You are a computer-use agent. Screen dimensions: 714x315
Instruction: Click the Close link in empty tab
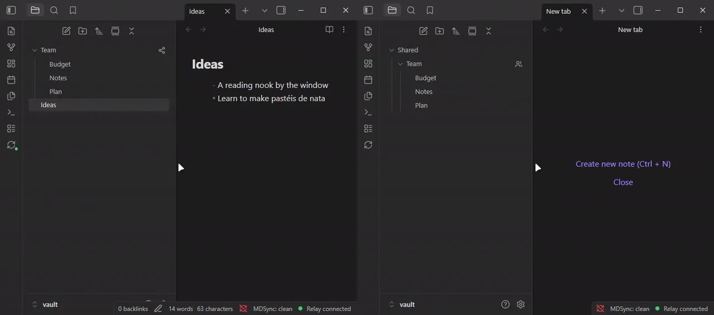[623, 182]
